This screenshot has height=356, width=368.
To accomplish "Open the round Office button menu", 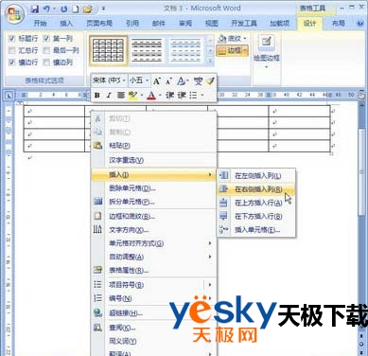I will tap(14, 14).
